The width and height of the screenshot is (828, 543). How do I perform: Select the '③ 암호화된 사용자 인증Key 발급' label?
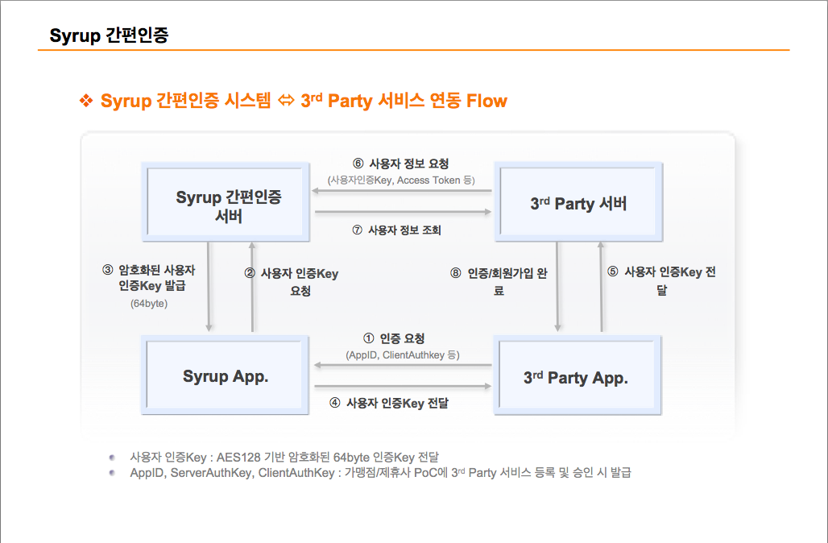point(149,278)
